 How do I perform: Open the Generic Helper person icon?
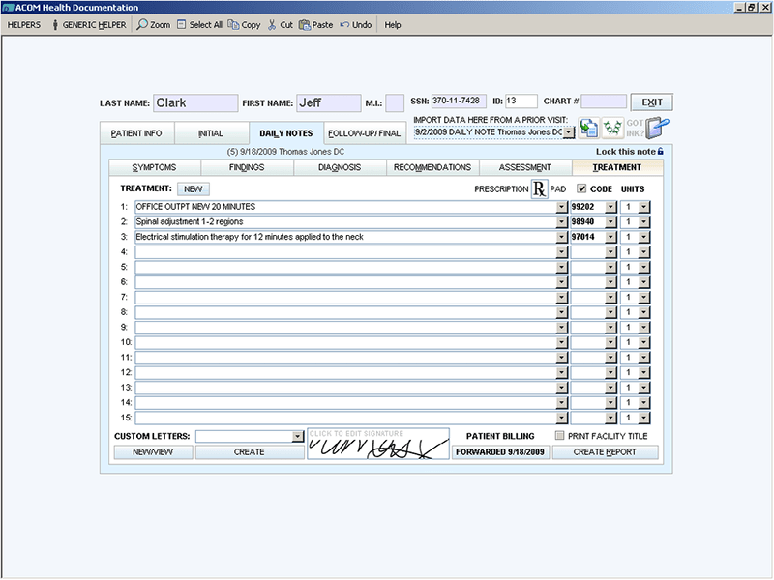click(55, 25)
